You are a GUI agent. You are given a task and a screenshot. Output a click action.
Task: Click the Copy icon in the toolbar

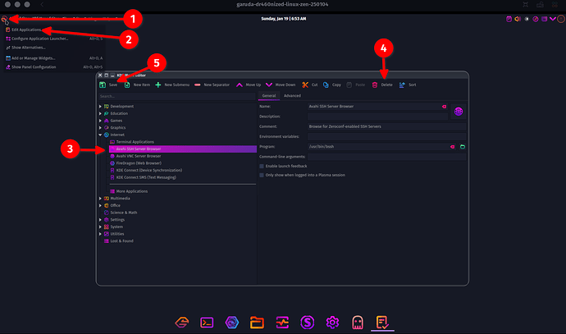pos(326,85)
